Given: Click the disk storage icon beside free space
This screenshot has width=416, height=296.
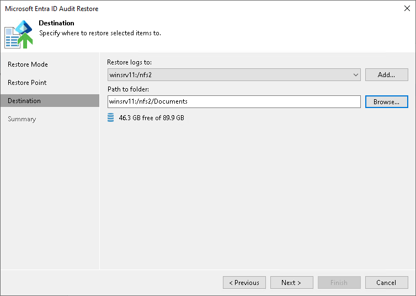Looking at the screenshot, I should tap(111, 117).
